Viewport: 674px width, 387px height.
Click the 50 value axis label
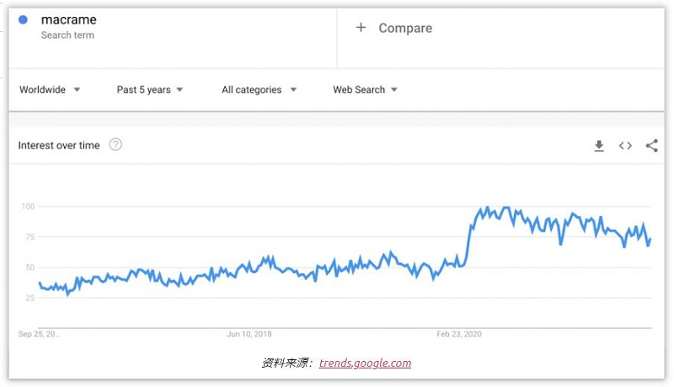click(x=30, y=267)
